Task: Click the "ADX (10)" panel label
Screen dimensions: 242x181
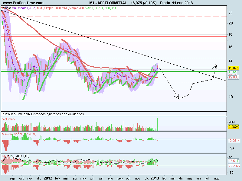Action: pyautogui.click(x=23, y=156)
